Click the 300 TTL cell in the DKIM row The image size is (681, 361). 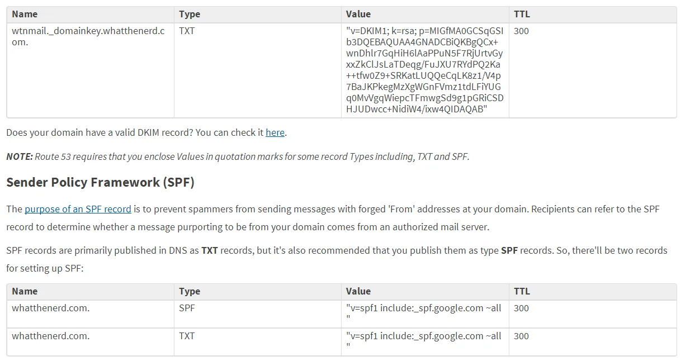point(521,31)
